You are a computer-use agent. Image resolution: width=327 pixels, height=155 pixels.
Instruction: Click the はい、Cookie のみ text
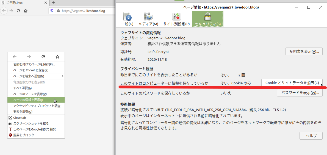point(235,83)
